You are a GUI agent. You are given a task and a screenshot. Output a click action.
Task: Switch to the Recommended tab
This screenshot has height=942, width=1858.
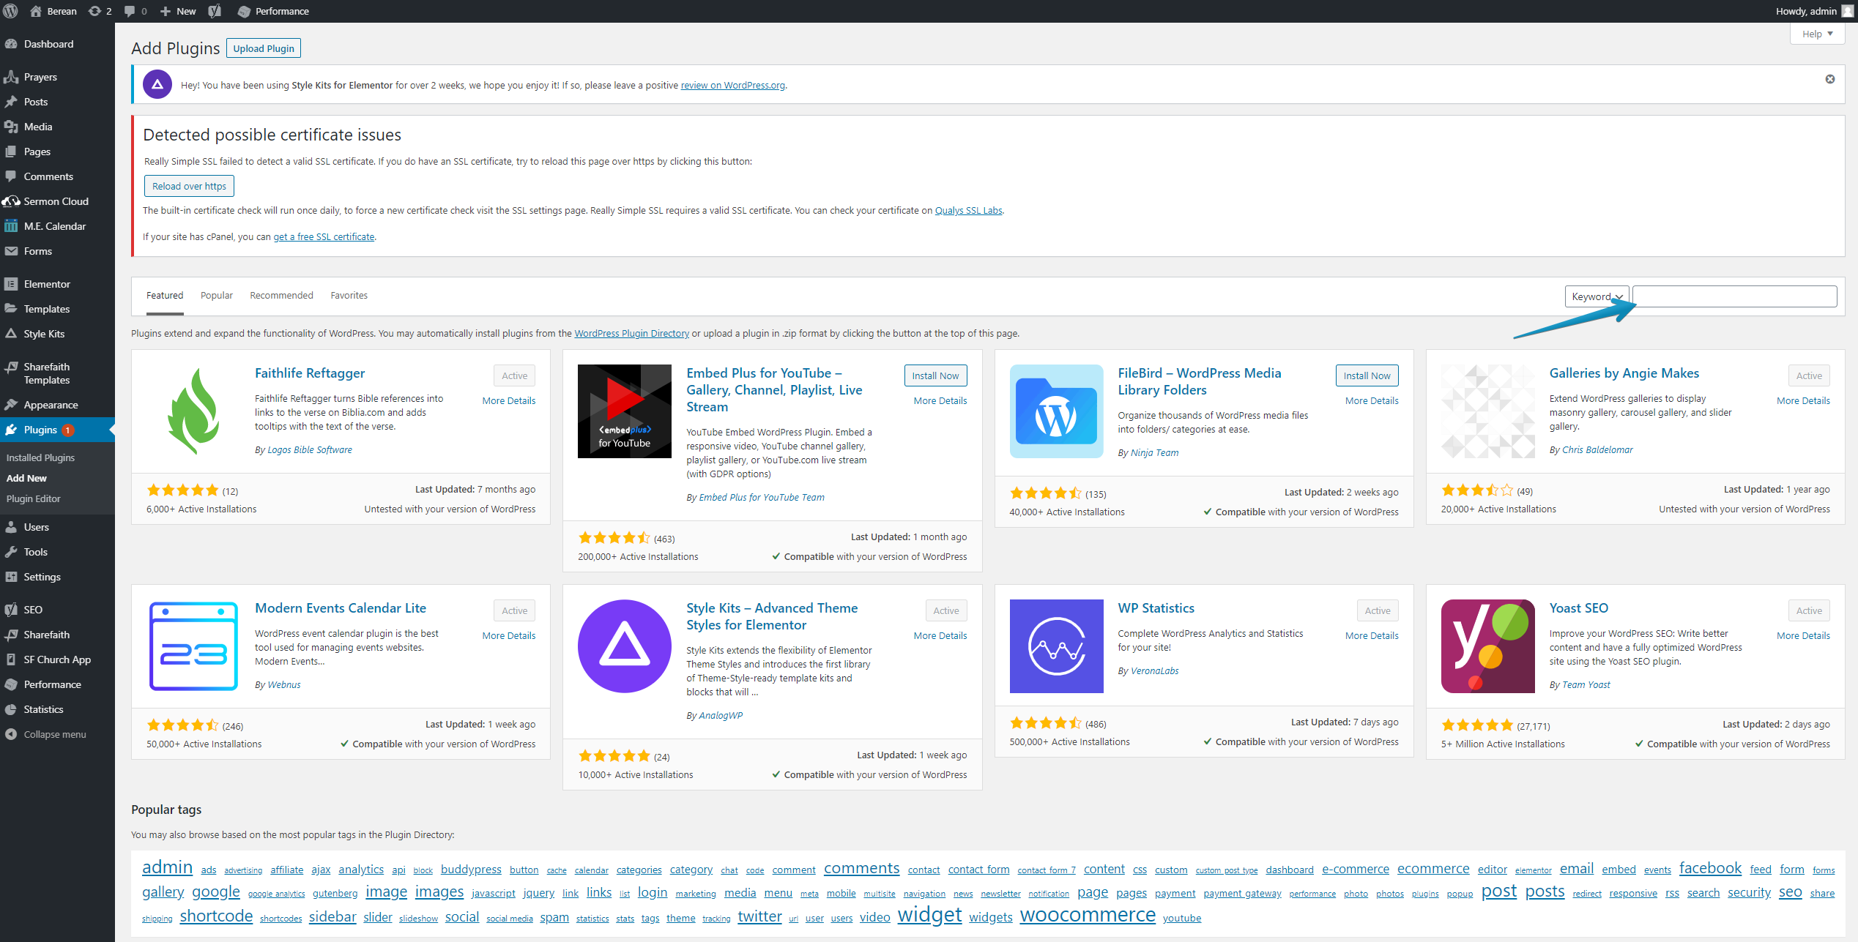click(x=281, y=296)
